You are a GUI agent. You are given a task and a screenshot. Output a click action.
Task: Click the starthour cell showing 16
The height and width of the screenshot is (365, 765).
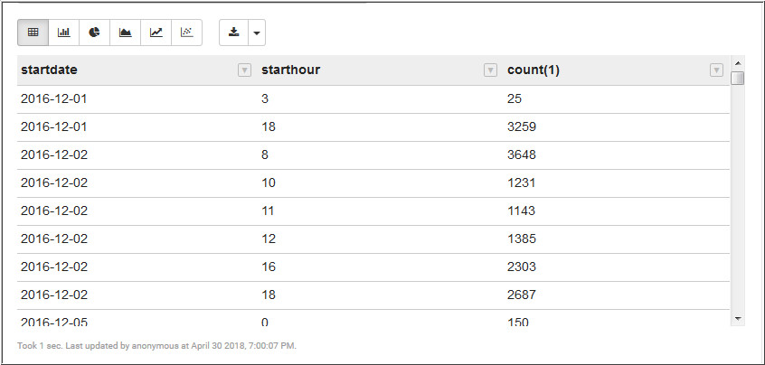click(269, 267)
